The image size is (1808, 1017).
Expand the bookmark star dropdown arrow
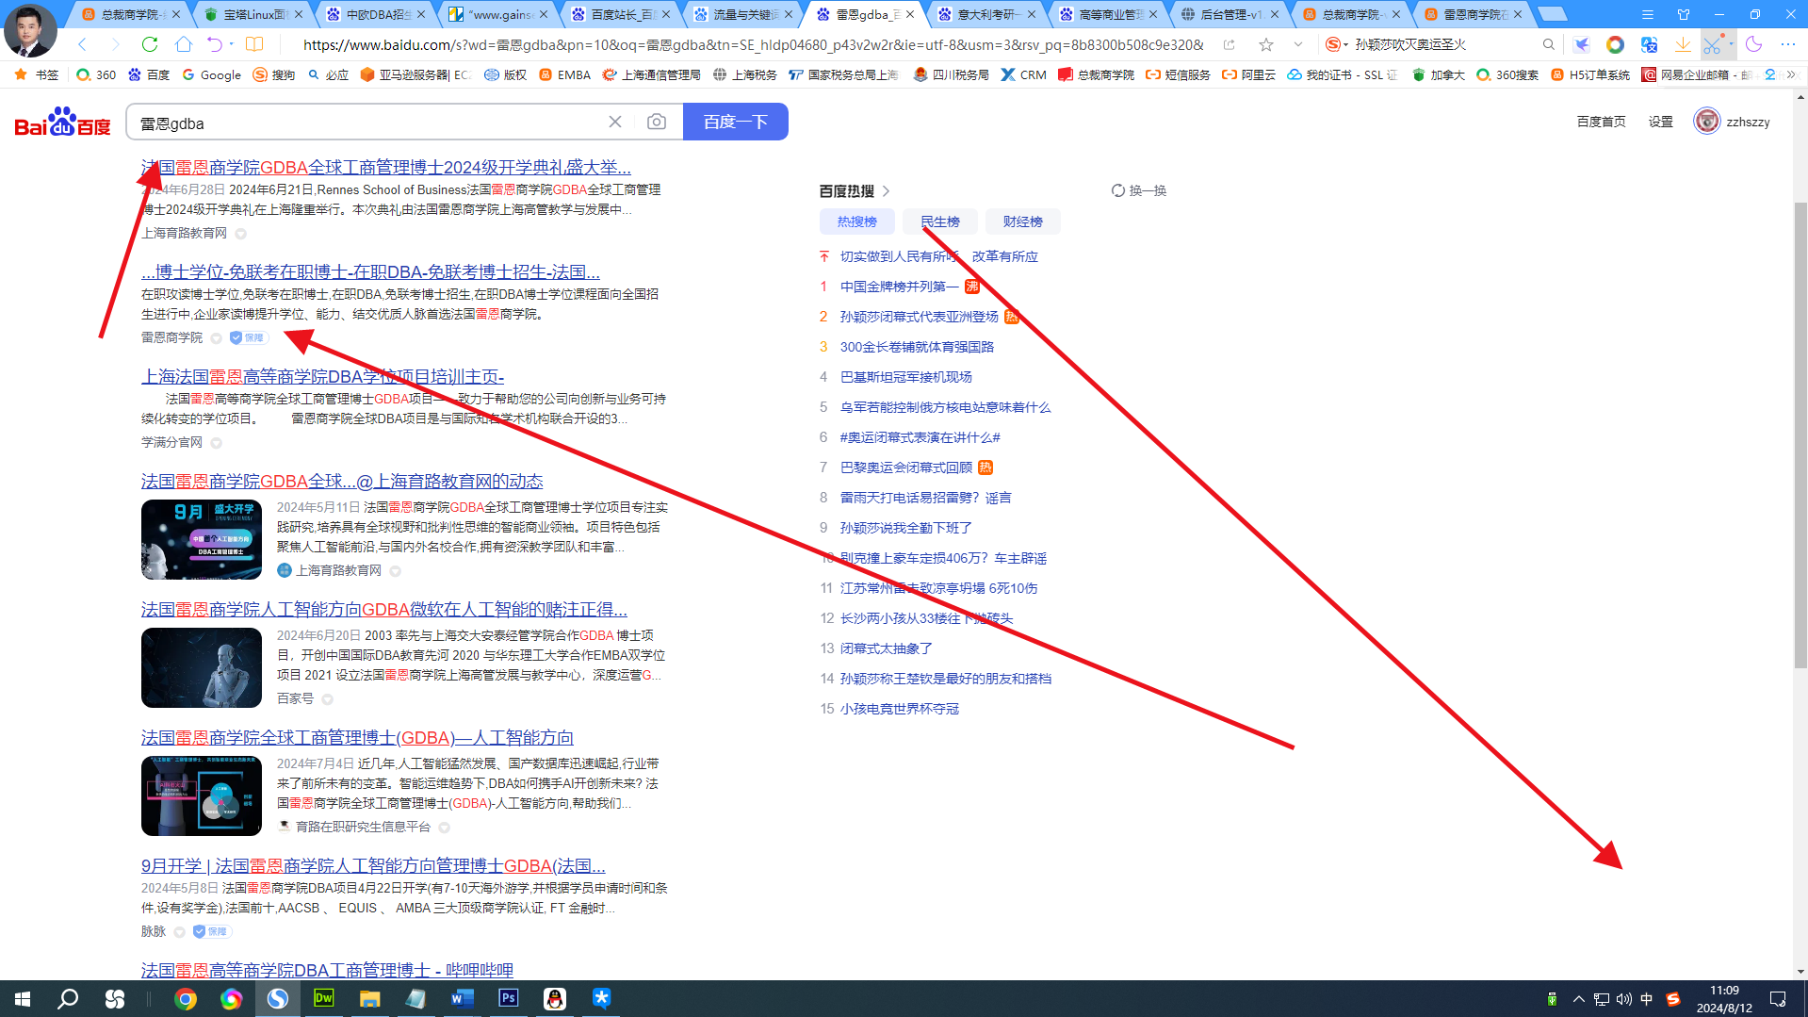point(1297,44)
